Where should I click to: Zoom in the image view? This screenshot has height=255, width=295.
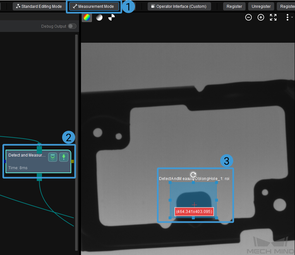pyautogui.click(x=261, y=17)
